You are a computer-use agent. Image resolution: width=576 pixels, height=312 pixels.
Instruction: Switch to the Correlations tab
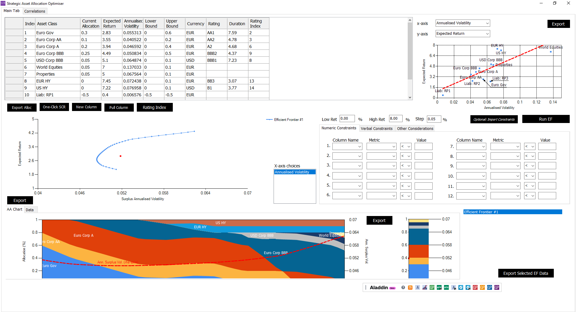[34, 11]
